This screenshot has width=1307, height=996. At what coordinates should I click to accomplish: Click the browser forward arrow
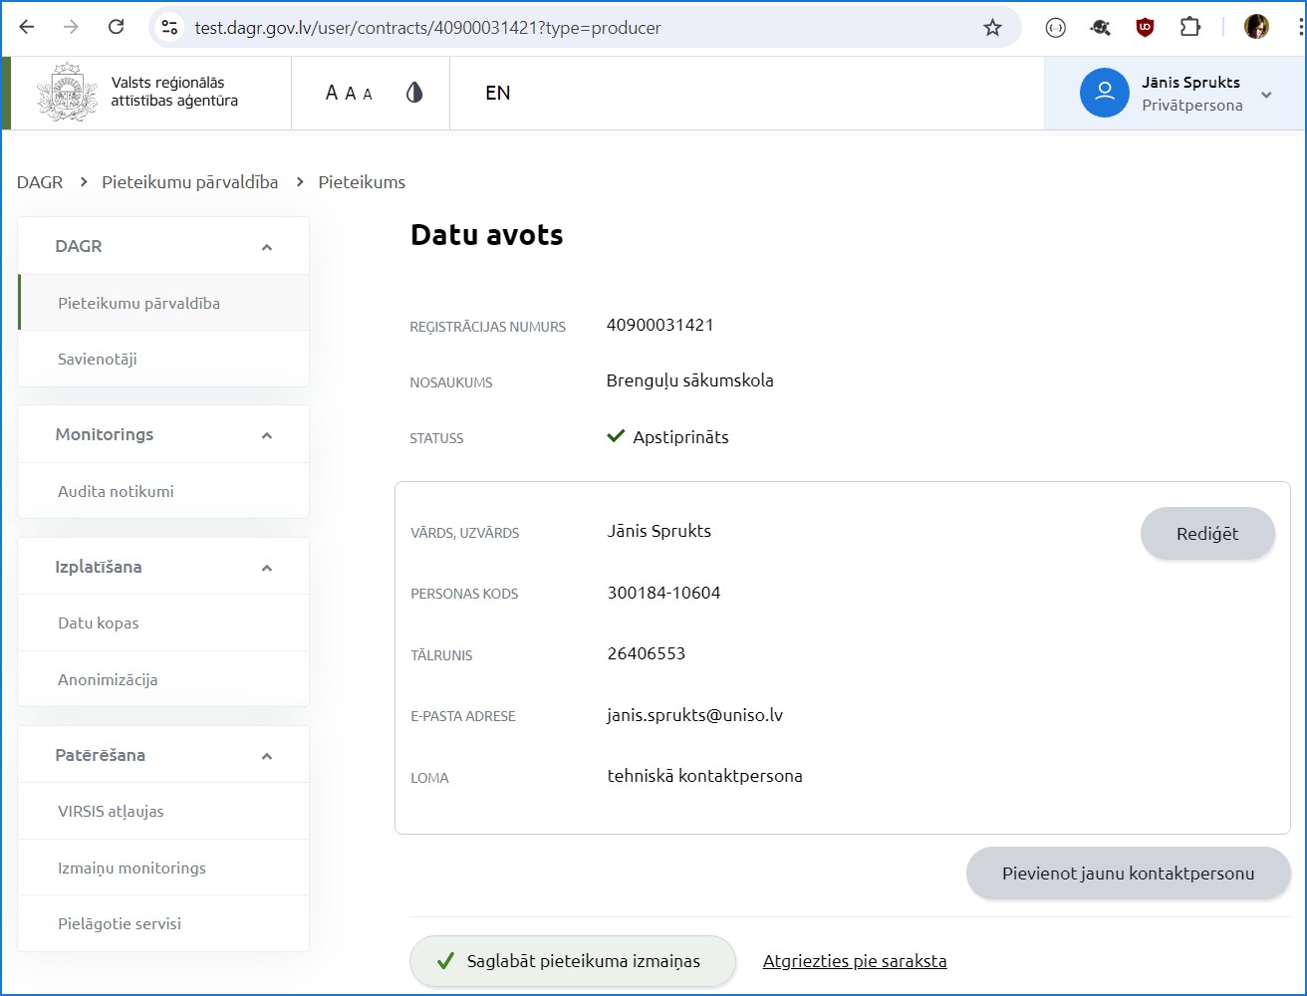[x=71, y=27]
